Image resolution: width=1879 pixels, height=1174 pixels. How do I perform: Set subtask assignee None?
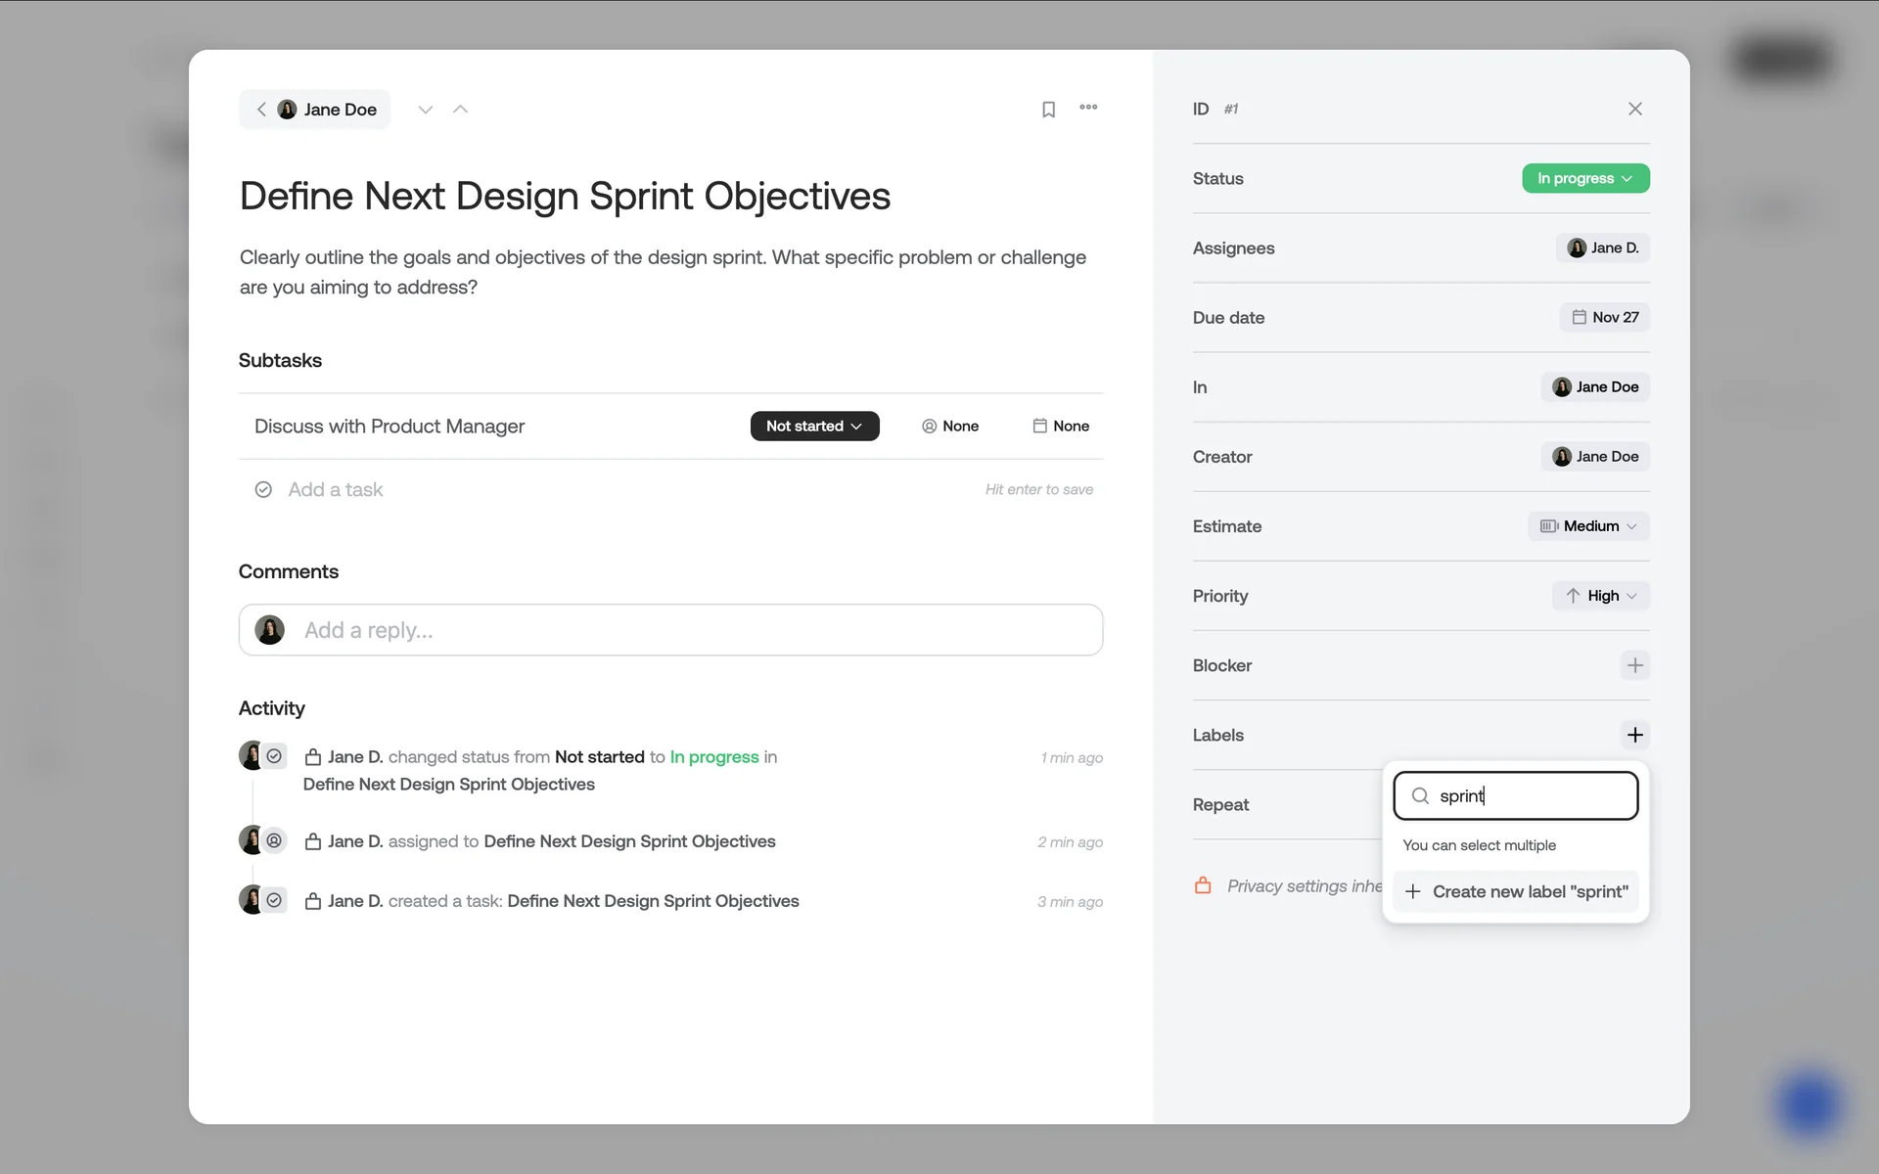tap(949, 426)
